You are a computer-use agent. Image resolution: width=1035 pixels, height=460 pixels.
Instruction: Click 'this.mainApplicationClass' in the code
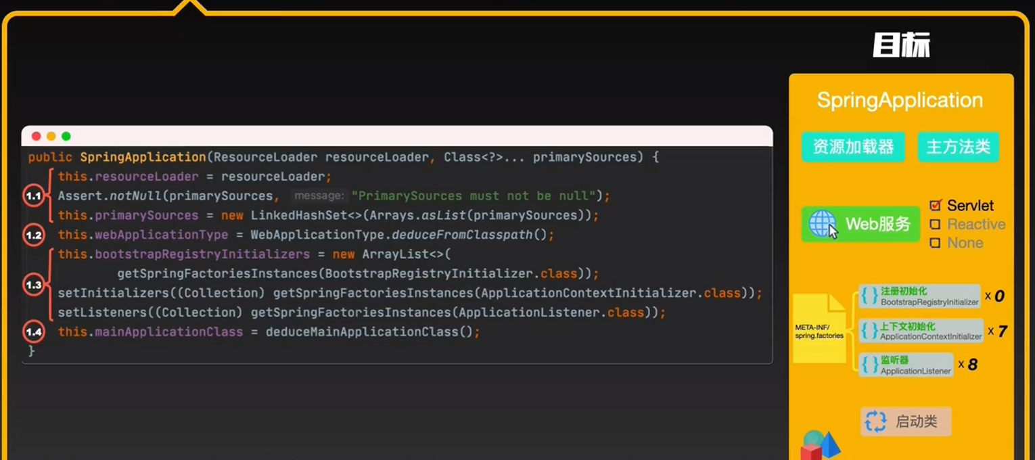[150, 332]
